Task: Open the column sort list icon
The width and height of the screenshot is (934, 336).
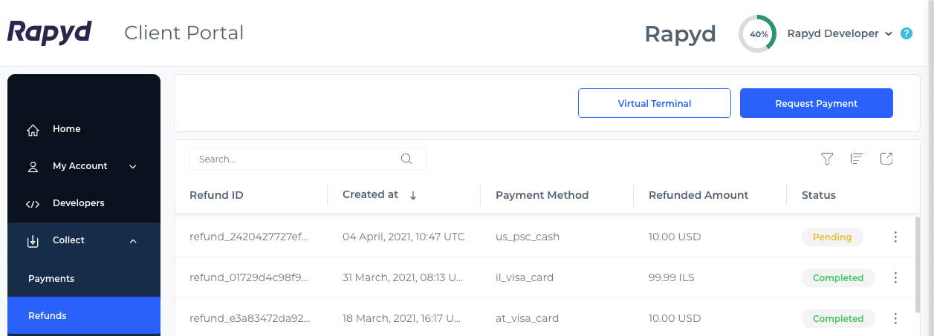Action: click(857, 159)
